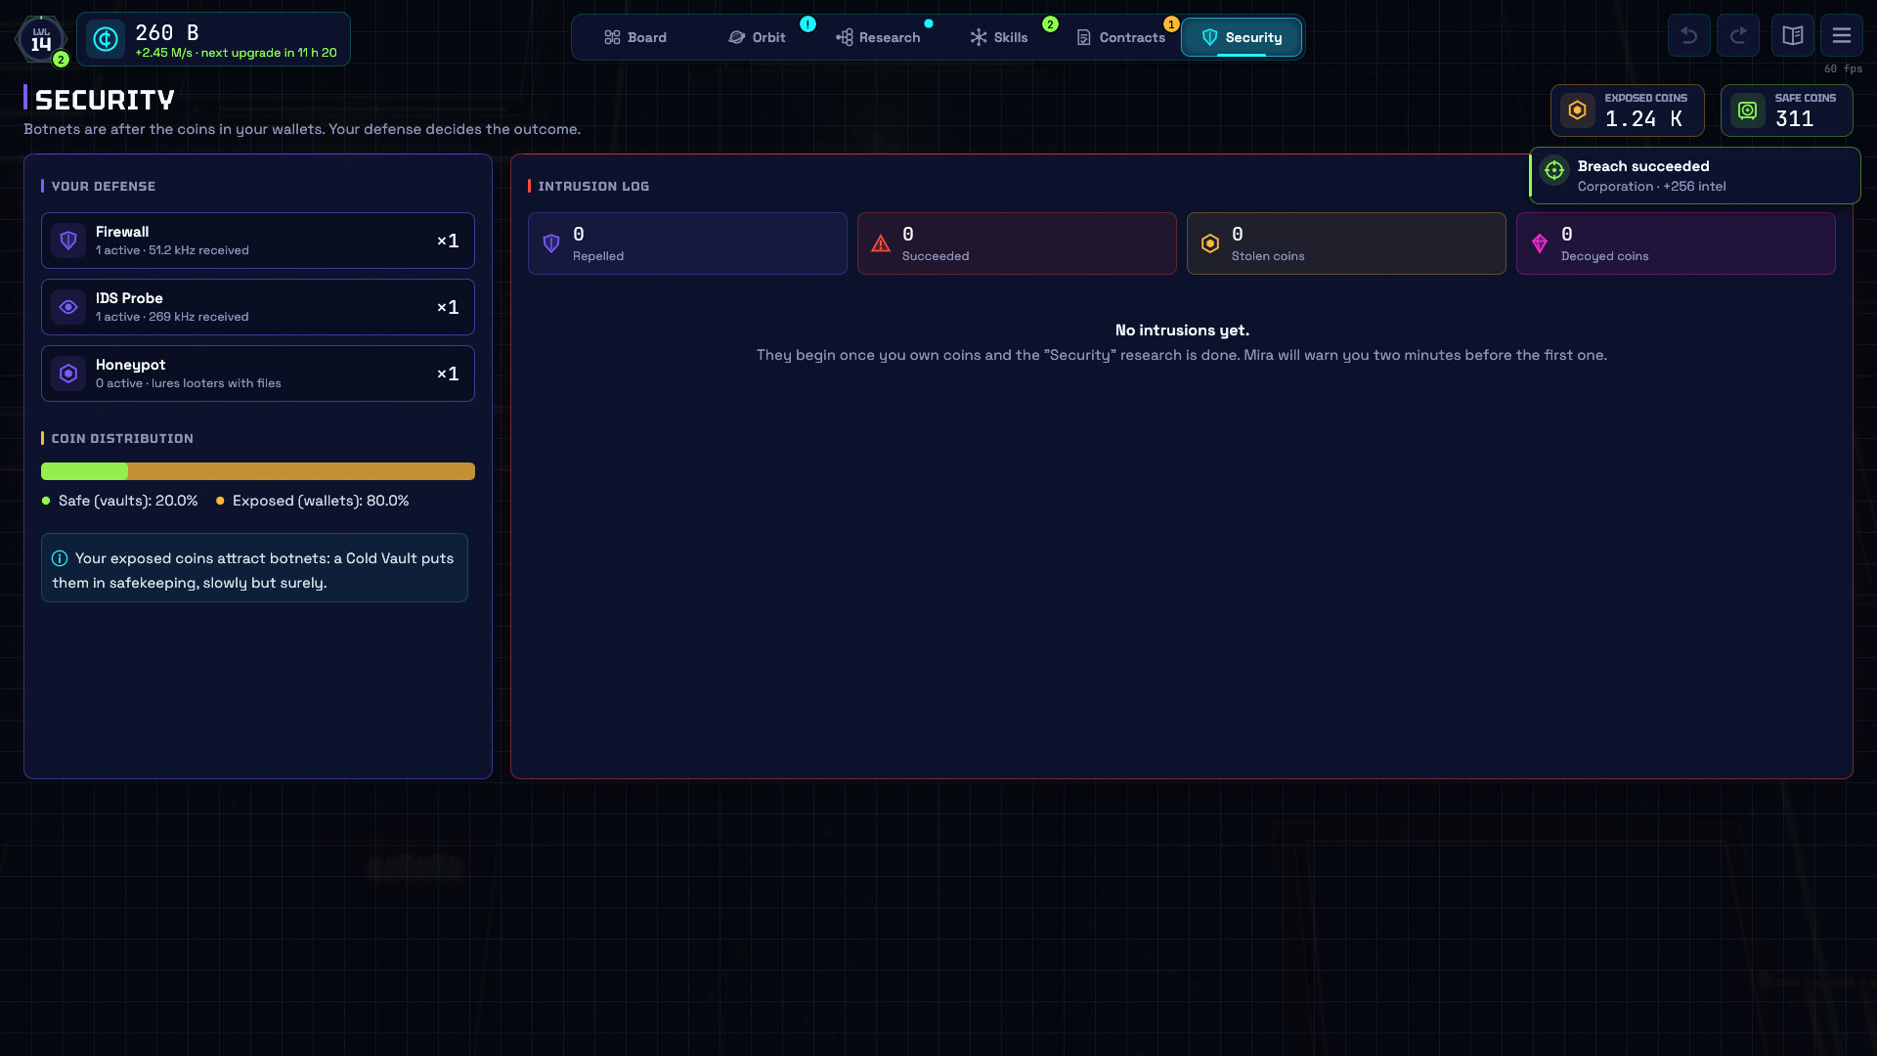The image size is (1877, 1056).
Task: Click the IDS Probe eye icon
Action: pyautogui.click(x=68, y=307)
